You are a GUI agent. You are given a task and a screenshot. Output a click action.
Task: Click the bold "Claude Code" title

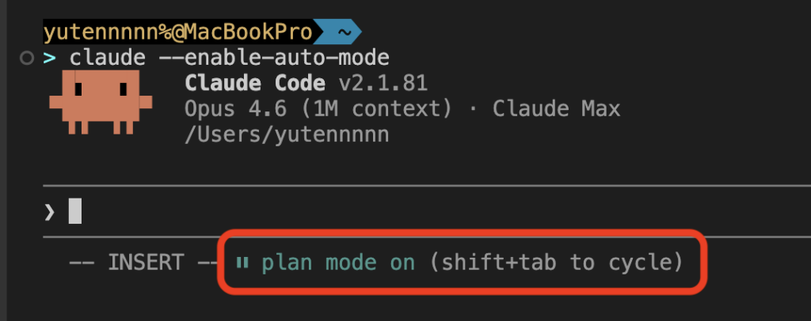254,83
